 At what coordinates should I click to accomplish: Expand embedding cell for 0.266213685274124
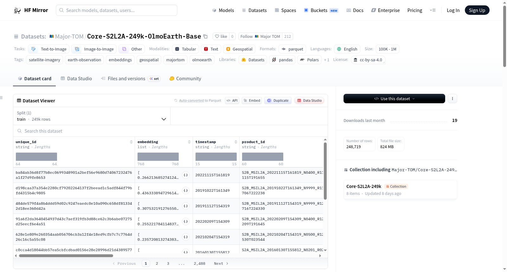[x=186, y=175]
